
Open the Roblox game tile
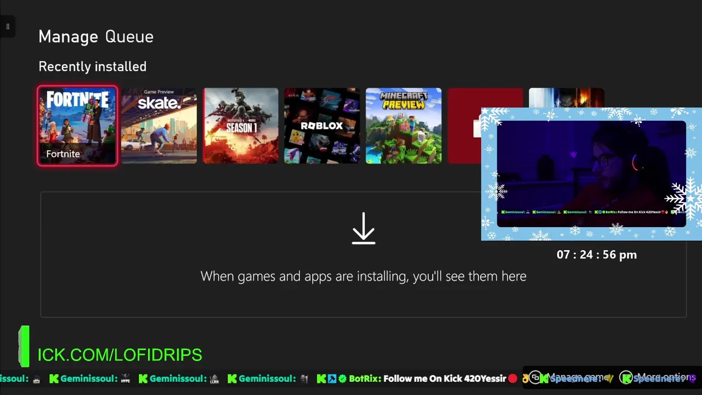(322, 126)
